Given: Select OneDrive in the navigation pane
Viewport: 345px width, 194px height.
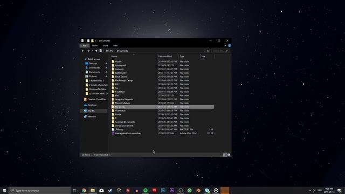Looking at the screenshot, I should click(x=92, y=105).
